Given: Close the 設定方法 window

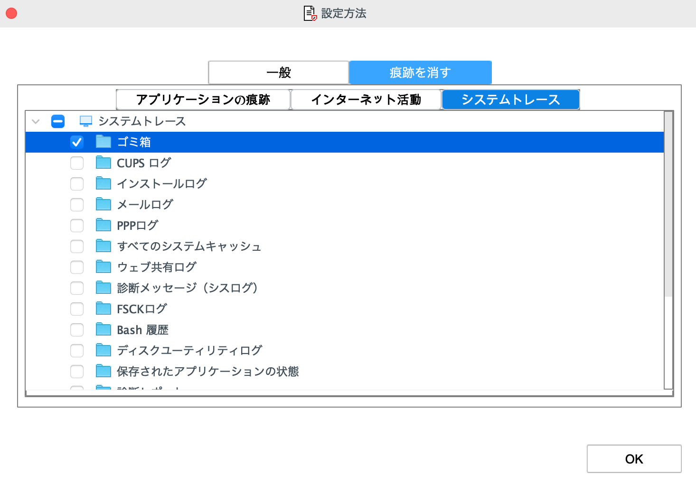Looking at the screenshot, I should 11,13.
